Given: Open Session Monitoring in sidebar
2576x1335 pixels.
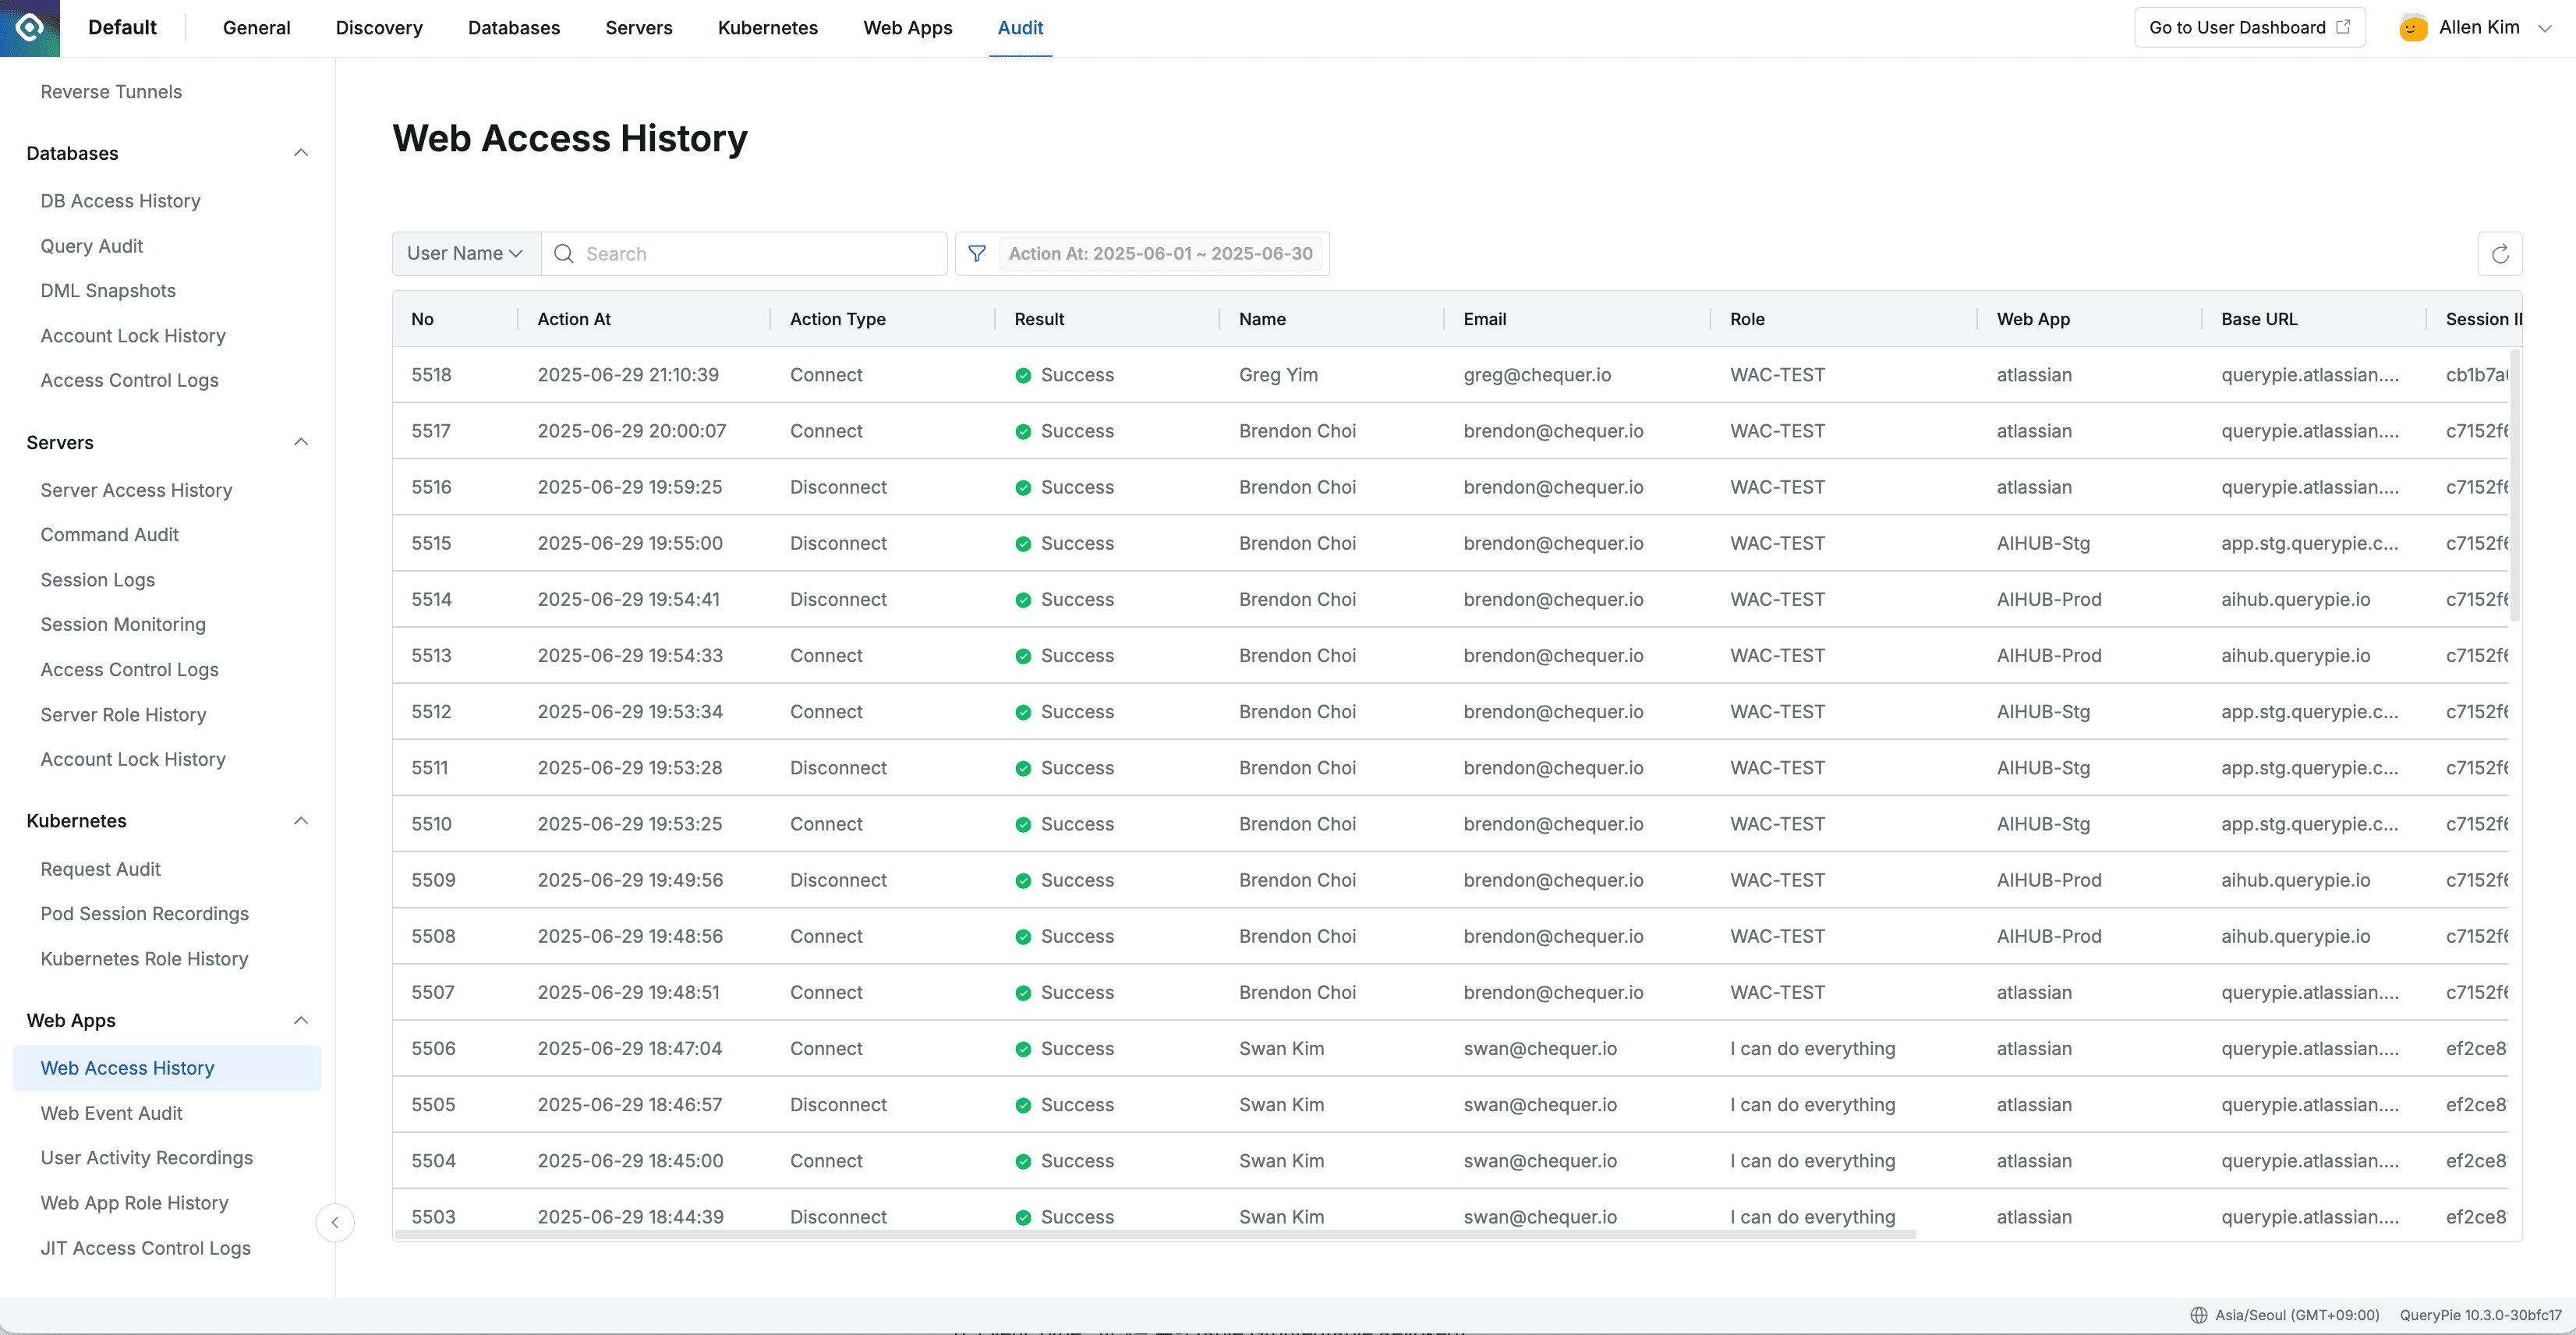Looking at the screenshot, I should [x=123, y=624].
